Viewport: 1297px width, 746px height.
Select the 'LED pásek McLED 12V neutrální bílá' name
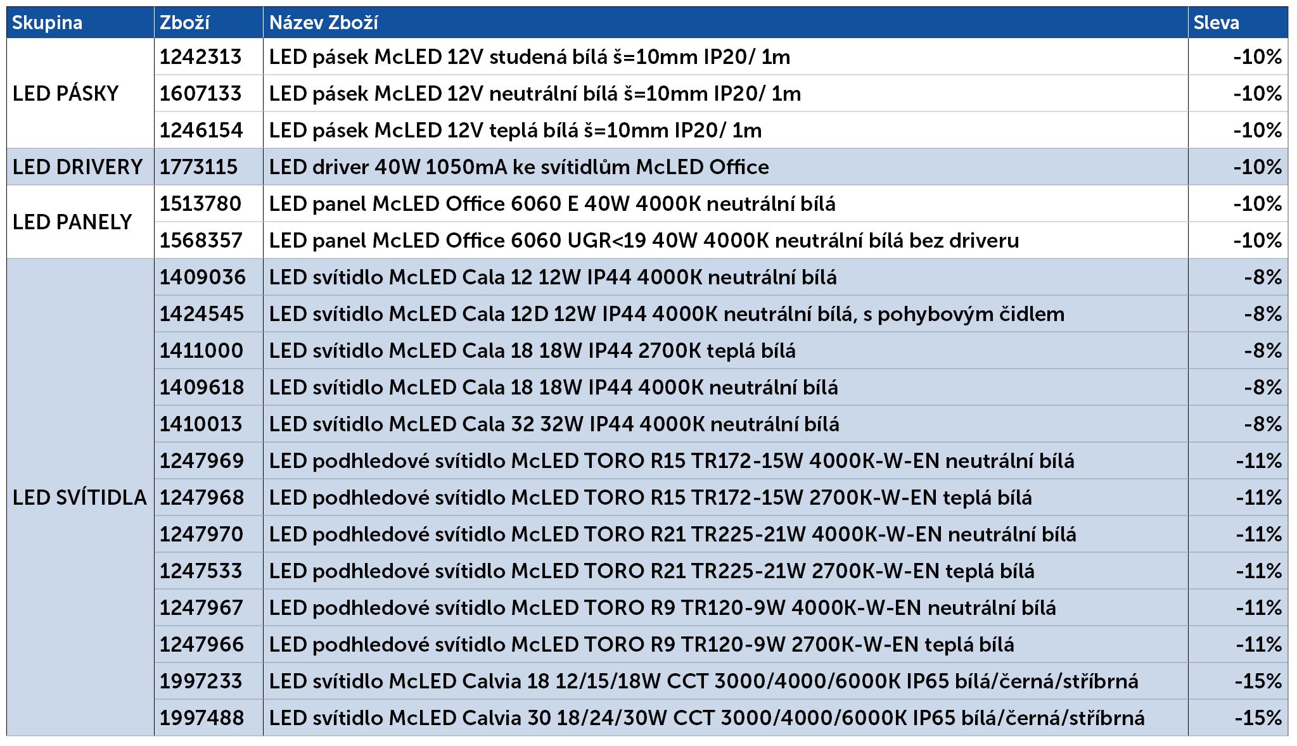pyautogui.click(x=535, y=94)
